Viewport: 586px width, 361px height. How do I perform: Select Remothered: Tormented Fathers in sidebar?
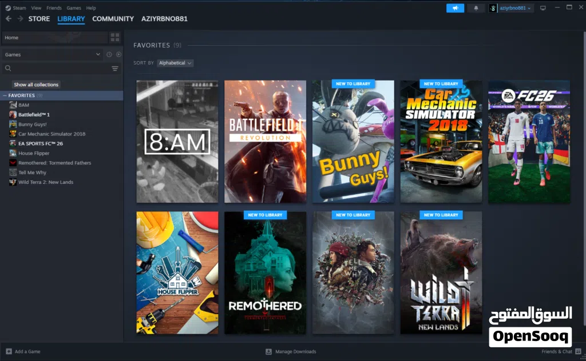point(54,163)
